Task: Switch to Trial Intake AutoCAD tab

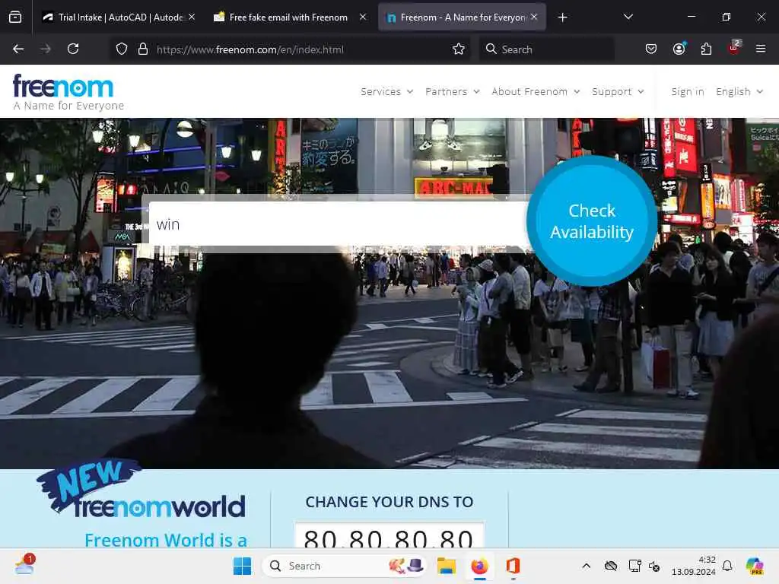Action: (119, 17)
